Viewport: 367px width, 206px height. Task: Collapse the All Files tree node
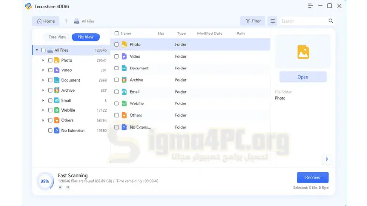[x=37, y=50]
